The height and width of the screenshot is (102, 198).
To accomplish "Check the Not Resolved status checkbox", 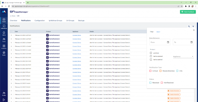I will pyautogui.click(x=162, y=83).
